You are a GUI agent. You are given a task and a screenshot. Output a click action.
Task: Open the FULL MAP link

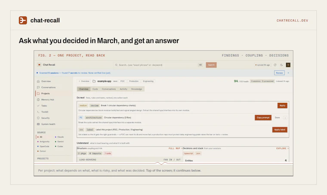tap(175, 148)
